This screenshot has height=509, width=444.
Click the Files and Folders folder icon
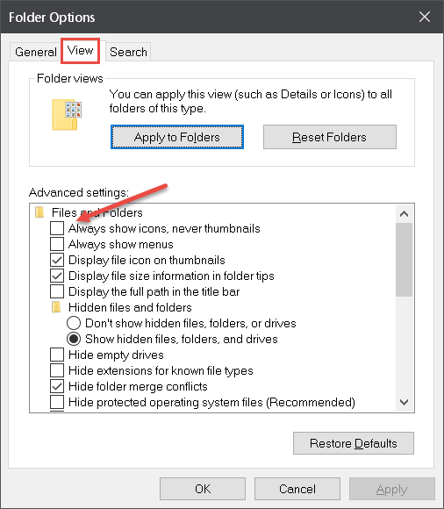pyautogui.click(x=39, y=212)
